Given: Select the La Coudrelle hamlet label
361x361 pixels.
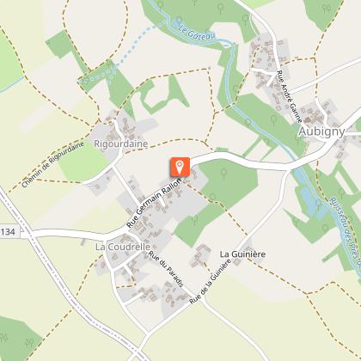Looking at the screenshot, I should (123, 247).
